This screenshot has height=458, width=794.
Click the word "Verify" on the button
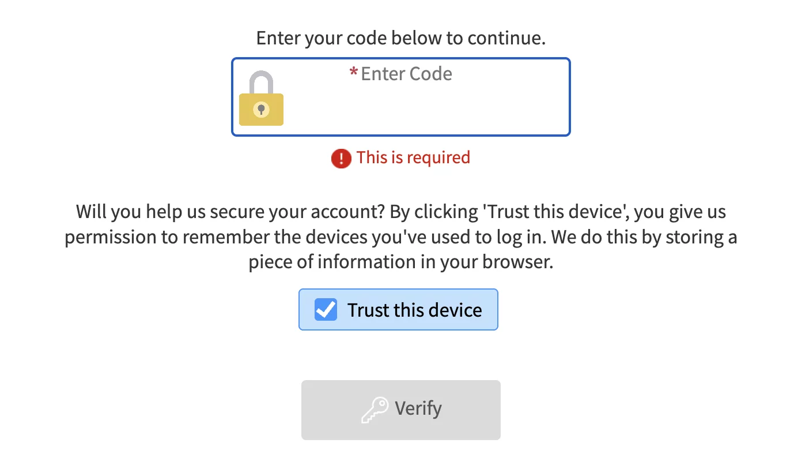tap(418, 409)
